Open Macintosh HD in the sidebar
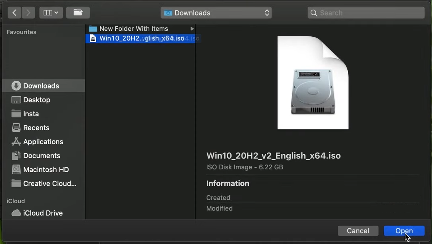Viewport: 432px width, 244px height. [x=44, y=170]
